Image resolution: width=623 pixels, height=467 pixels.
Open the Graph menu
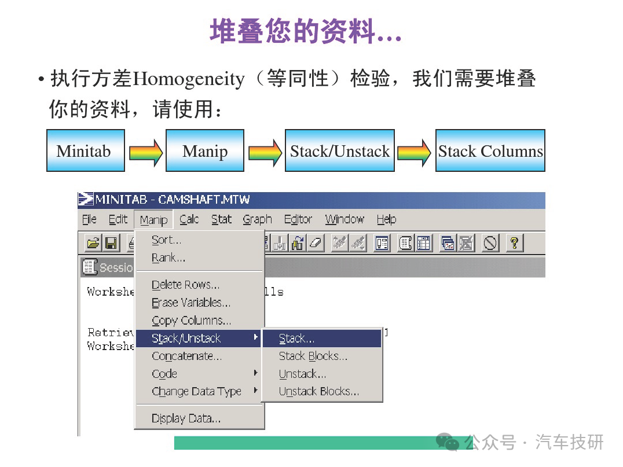pyautogui.click(x=257, y=219)
